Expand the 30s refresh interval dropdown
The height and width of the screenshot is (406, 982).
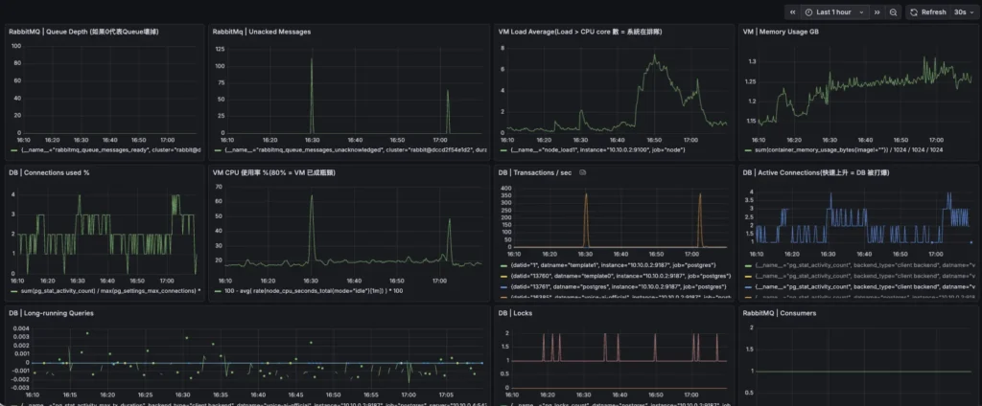click(963, 12)
